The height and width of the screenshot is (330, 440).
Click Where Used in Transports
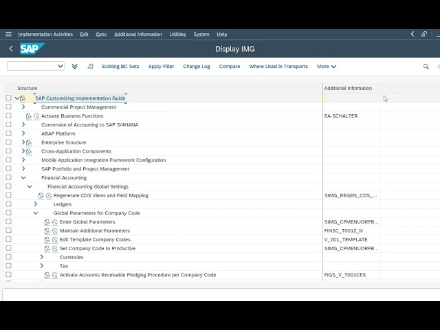278,67
